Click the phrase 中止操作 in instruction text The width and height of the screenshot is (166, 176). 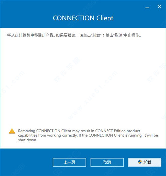click(132, 35)
